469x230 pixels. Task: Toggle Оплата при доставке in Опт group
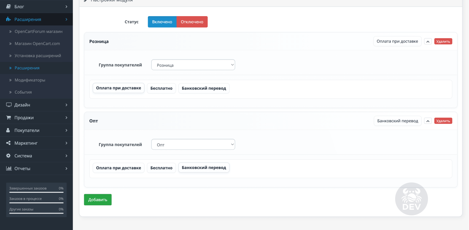[118, 168]
